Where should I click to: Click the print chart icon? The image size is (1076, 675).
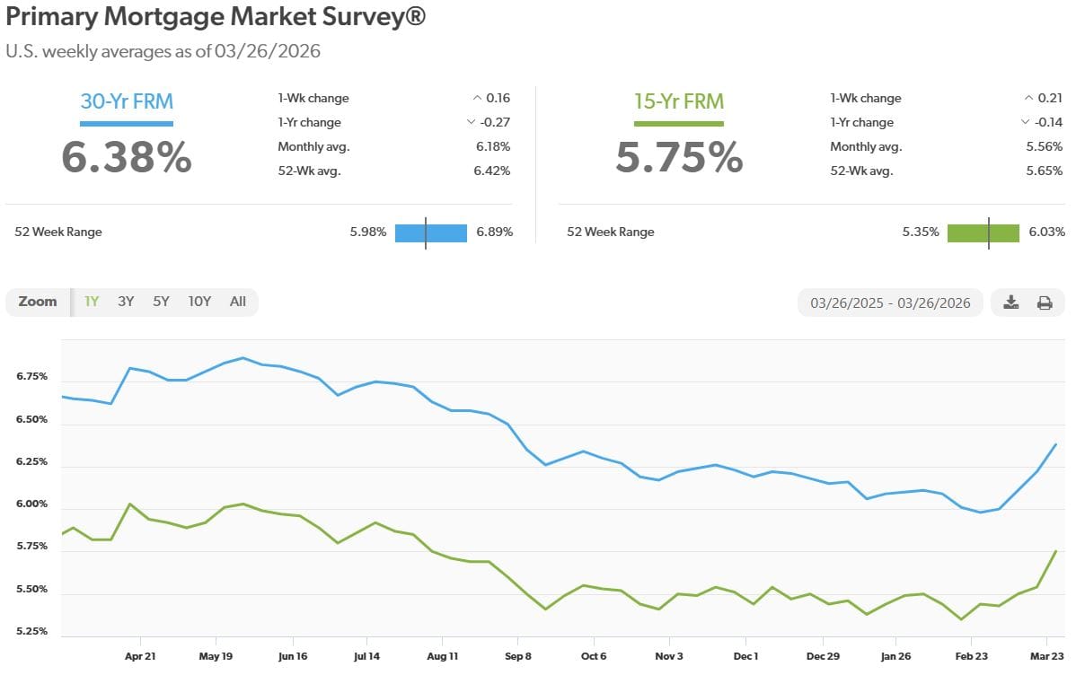click(1045, 302)
